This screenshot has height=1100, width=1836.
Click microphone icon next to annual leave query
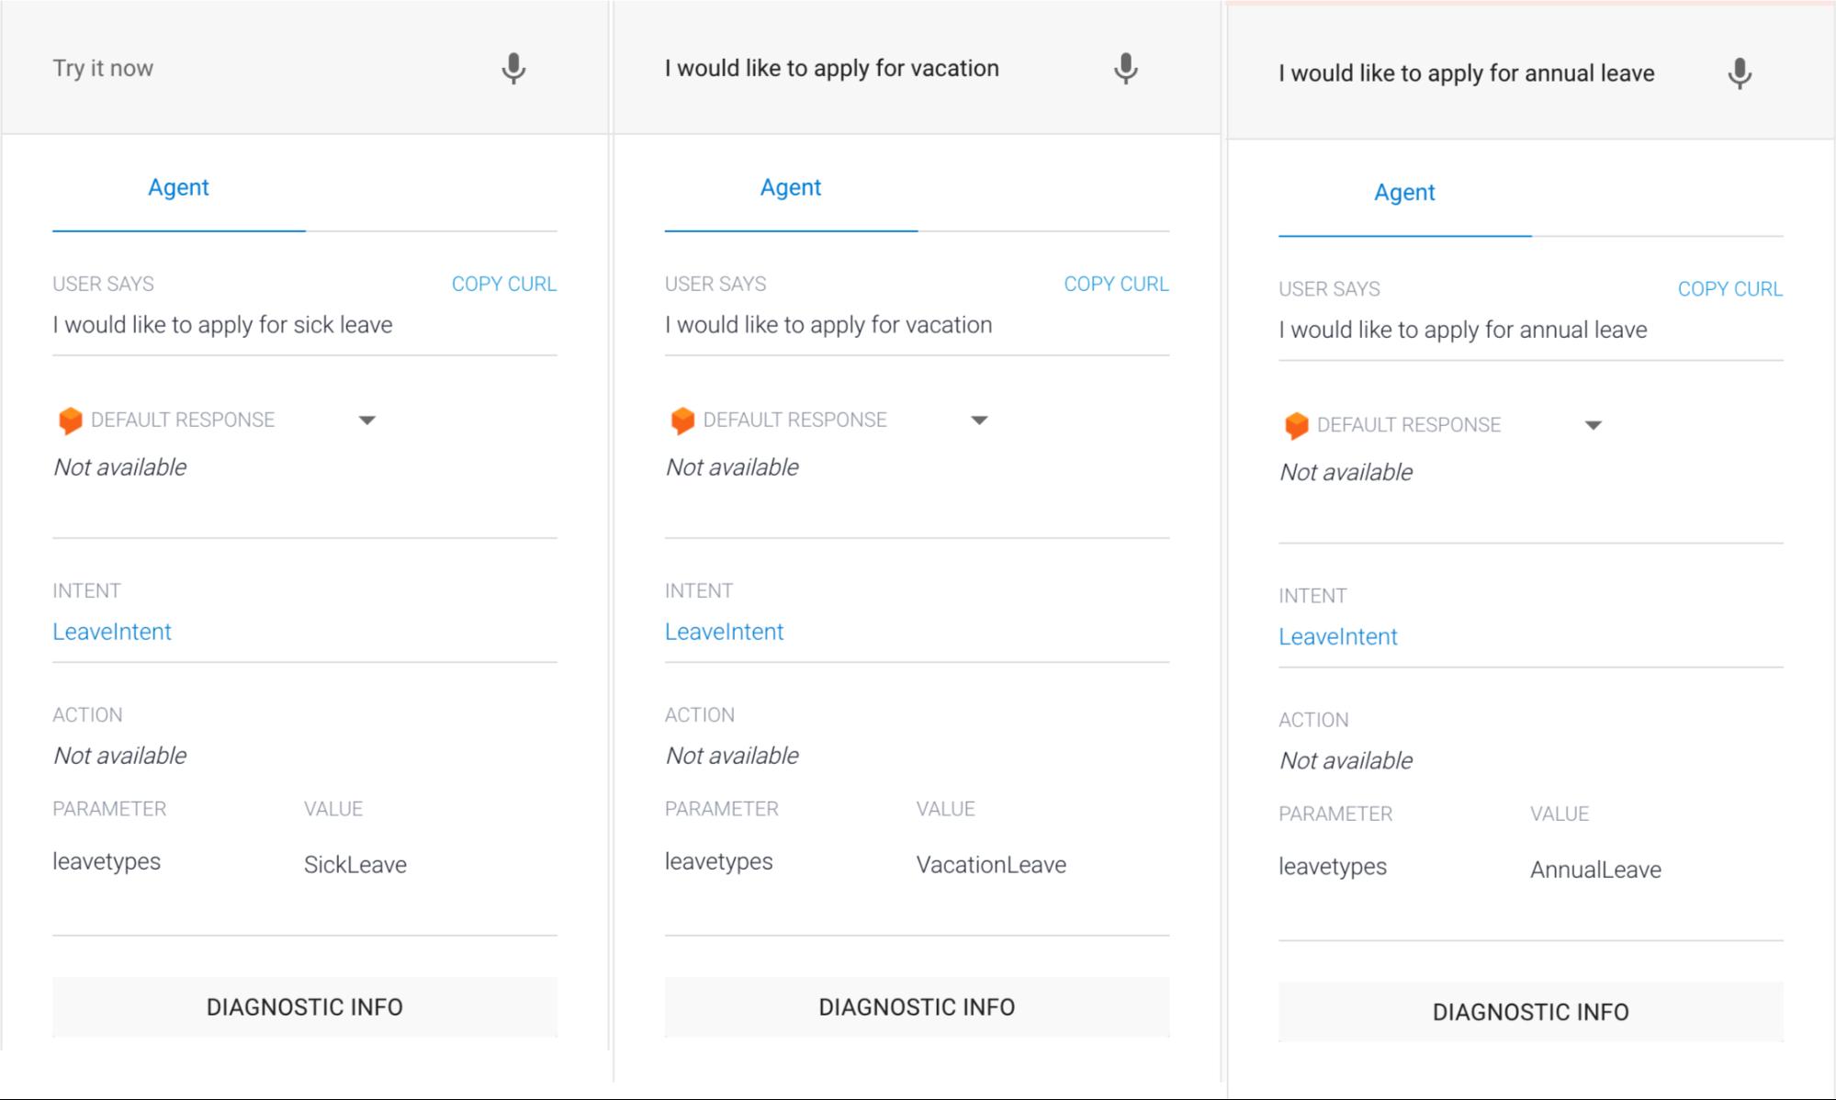coord(1739,73)
